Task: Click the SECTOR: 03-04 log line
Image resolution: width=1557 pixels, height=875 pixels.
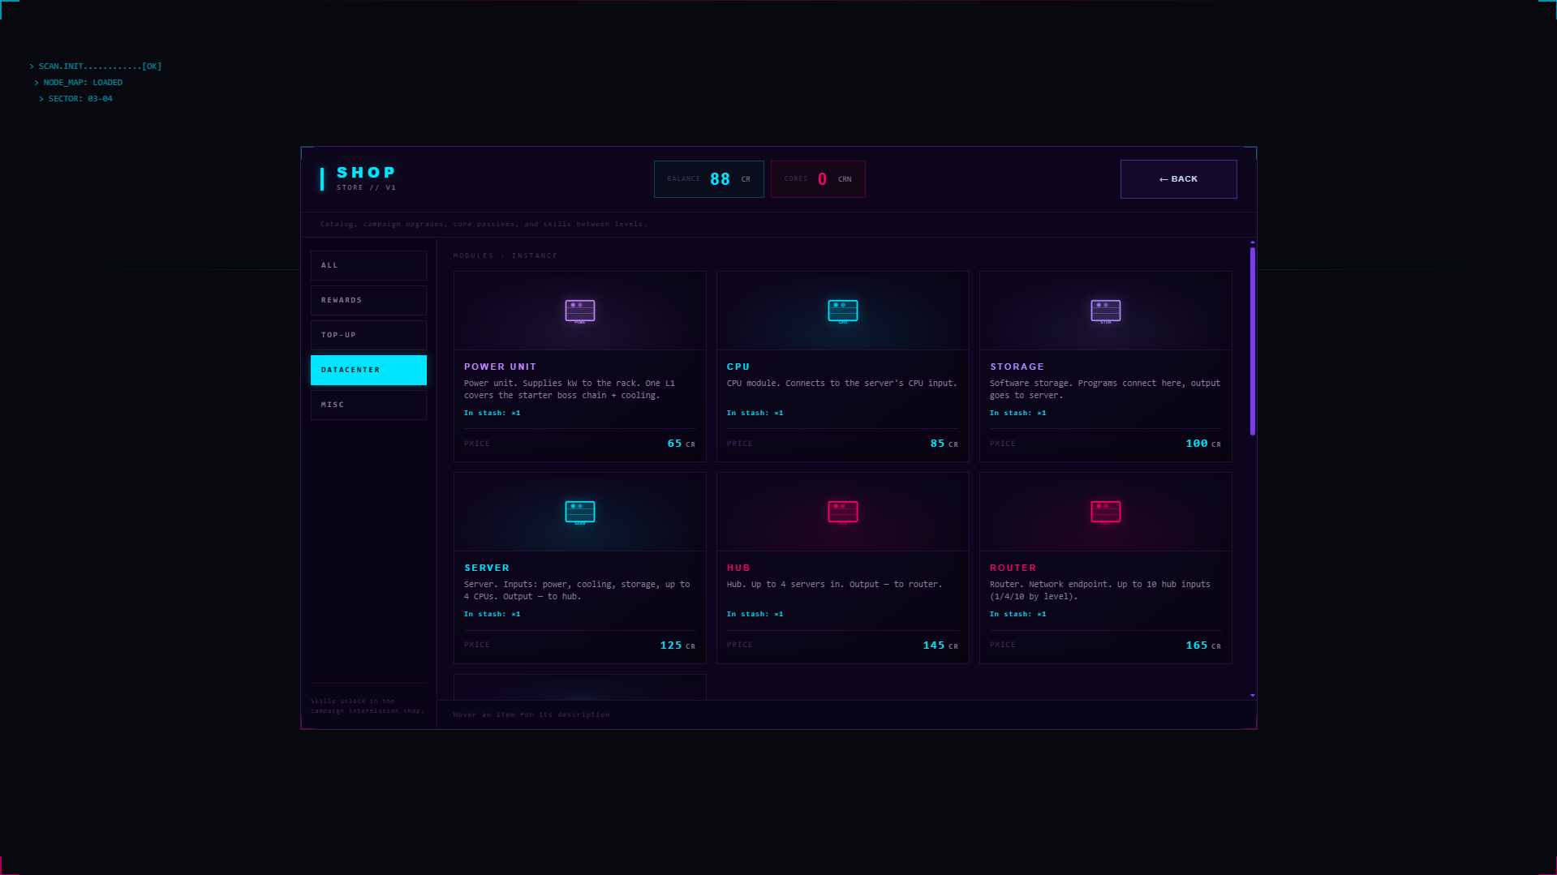Action: [76, 99]
